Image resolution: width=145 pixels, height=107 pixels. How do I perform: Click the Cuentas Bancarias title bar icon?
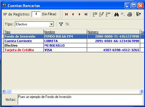(x=4, y=5)
